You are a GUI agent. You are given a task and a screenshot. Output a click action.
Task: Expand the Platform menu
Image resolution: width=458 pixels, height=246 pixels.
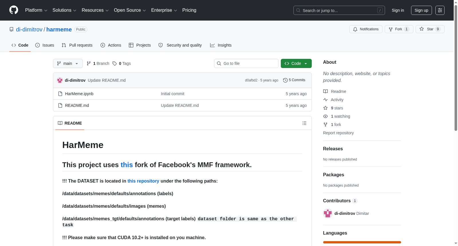click(36, 10)
